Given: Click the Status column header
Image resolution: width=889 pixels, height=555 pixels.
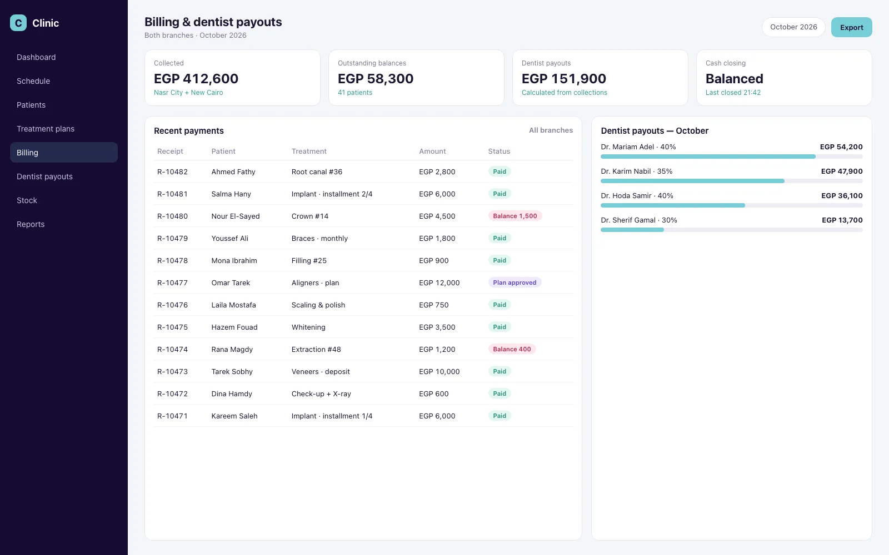Looking at the screenshot, I should coord(499,151).
